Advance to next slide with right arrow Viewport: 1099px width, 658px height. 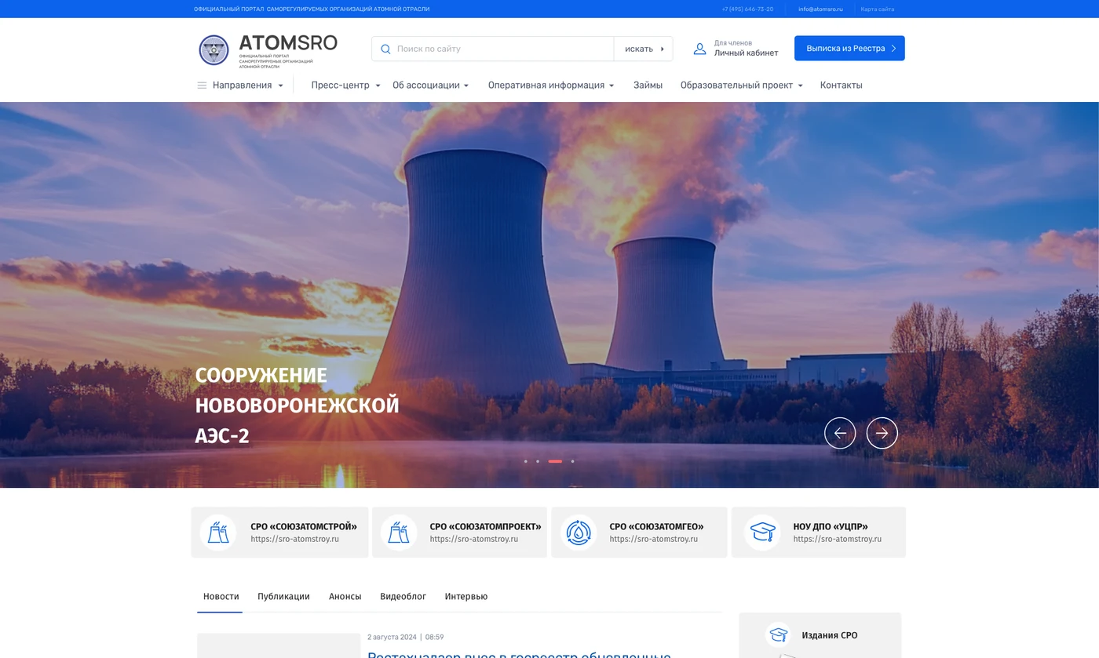(x=882, y=433)
